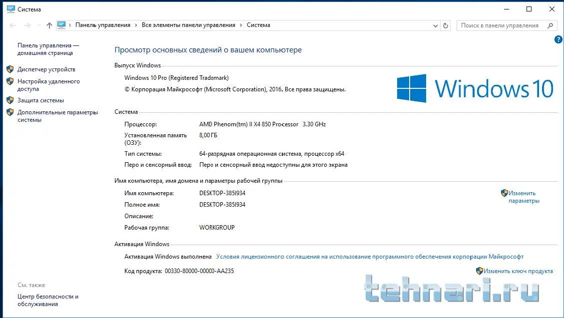Open Панель управления breadcrumb
564x318 pixels.
click(x=103, y=25)
